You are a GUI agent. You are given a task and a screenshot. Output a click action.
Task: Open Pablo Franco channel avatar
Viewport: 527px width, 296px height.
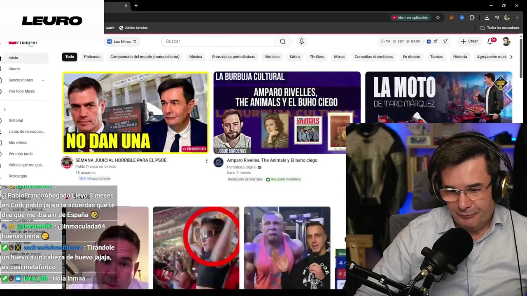pos(67,162)
